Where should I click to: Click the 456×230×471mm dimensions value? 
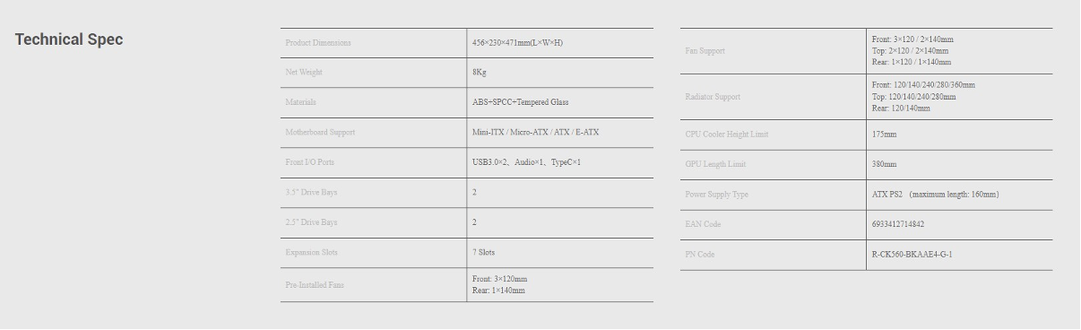[x=517, y=43]
